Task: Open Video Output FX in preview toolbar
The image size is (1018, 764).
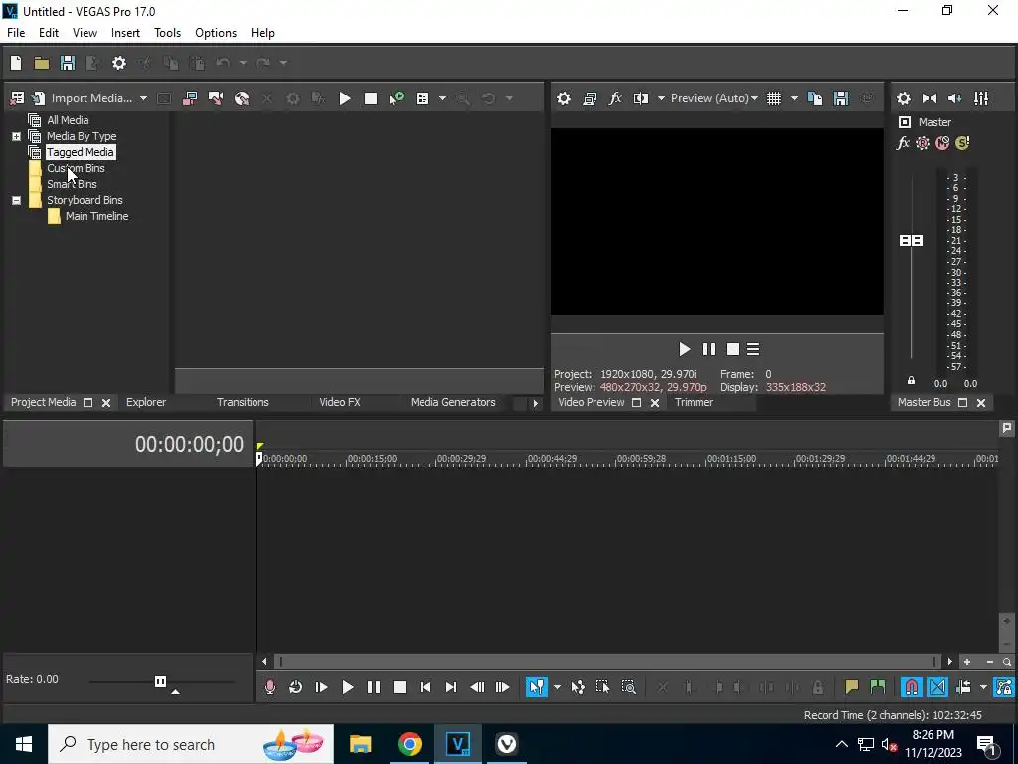Action: [x=615, y=98]
